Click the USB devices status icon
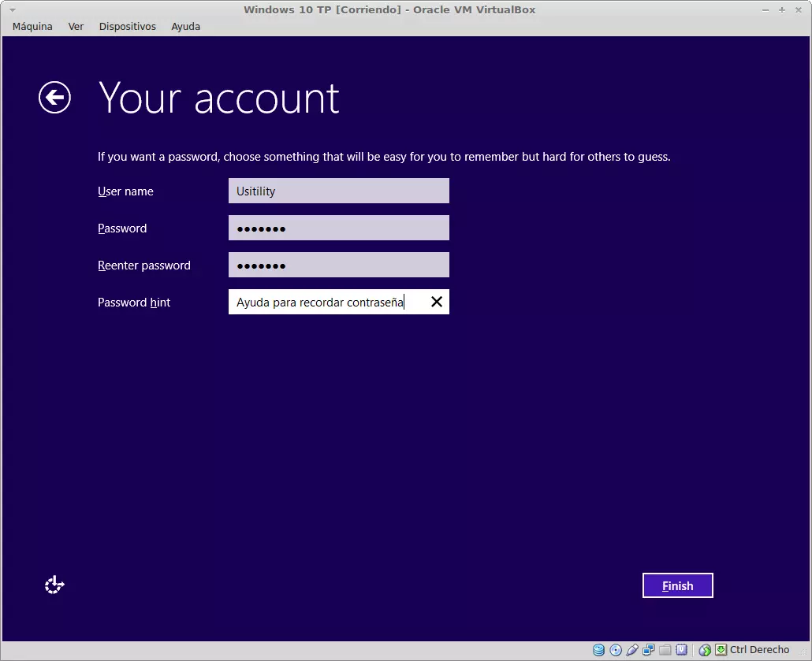Screen dimensions: 812x661 pos(632,650)
